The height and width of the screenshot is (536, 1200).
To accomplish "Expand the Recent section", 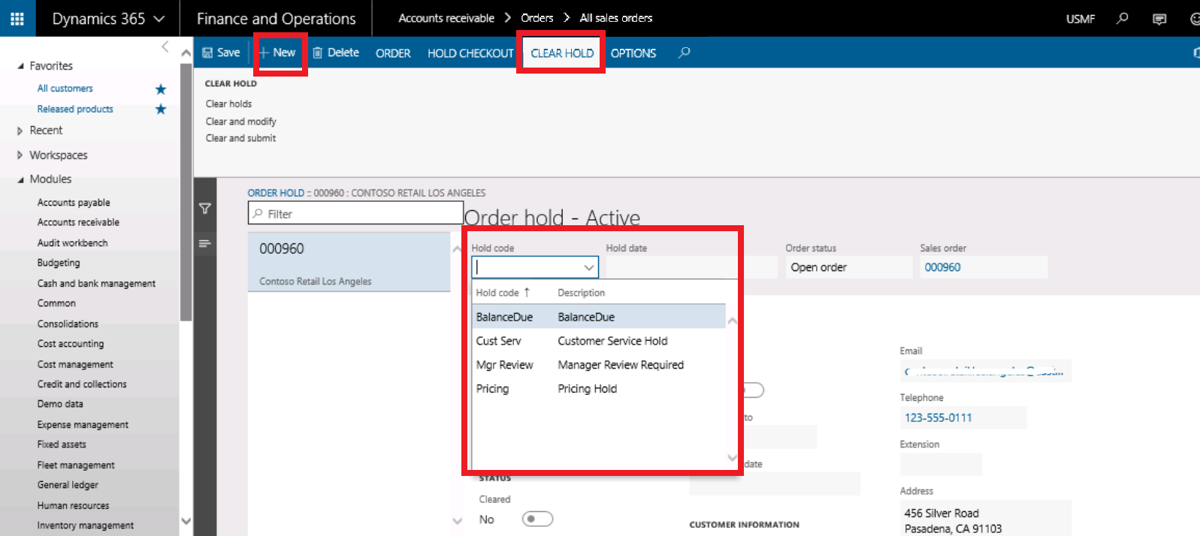I will pos(20,131).
